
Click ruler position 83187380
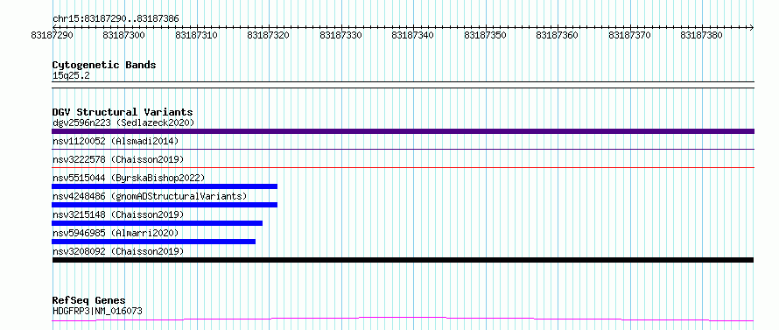point(701,35)
